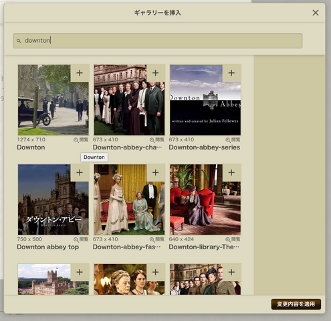Click the 640 x 424 dimensions text
This screenshot has height=321, width=331.
point(181,239)
